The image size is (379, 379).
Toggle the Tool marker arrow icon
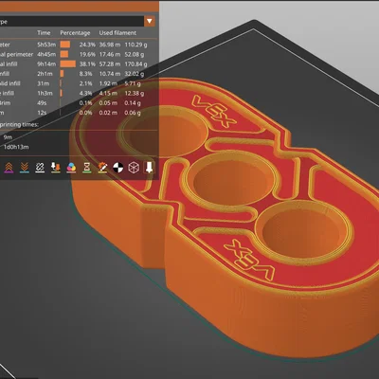click(149, 167)
